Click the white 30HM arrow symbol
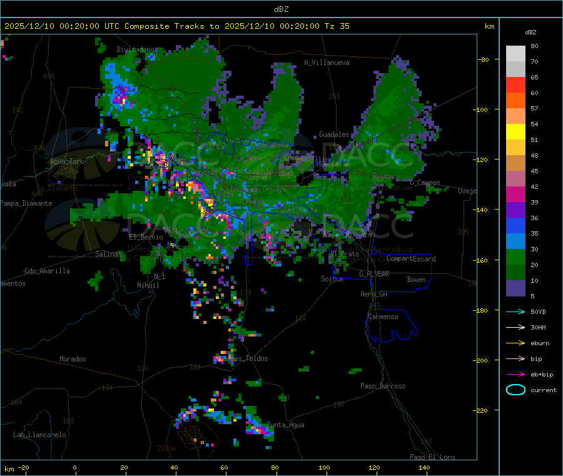Viewport: 563px width, 476px height. pyautogui.click(x=515, y=327)
